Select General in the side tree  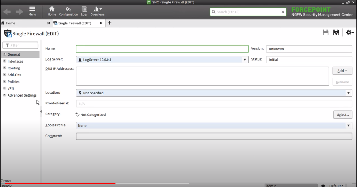point(14,54)
